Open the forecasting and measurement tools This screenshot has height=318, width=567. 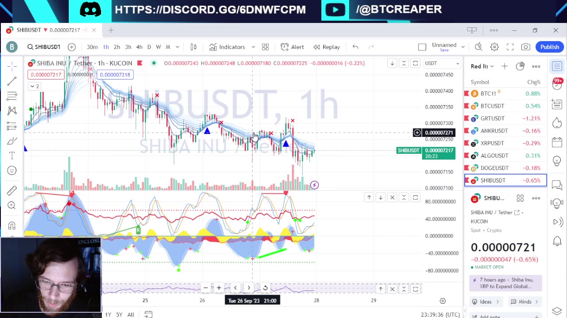(x=12, y=126)
